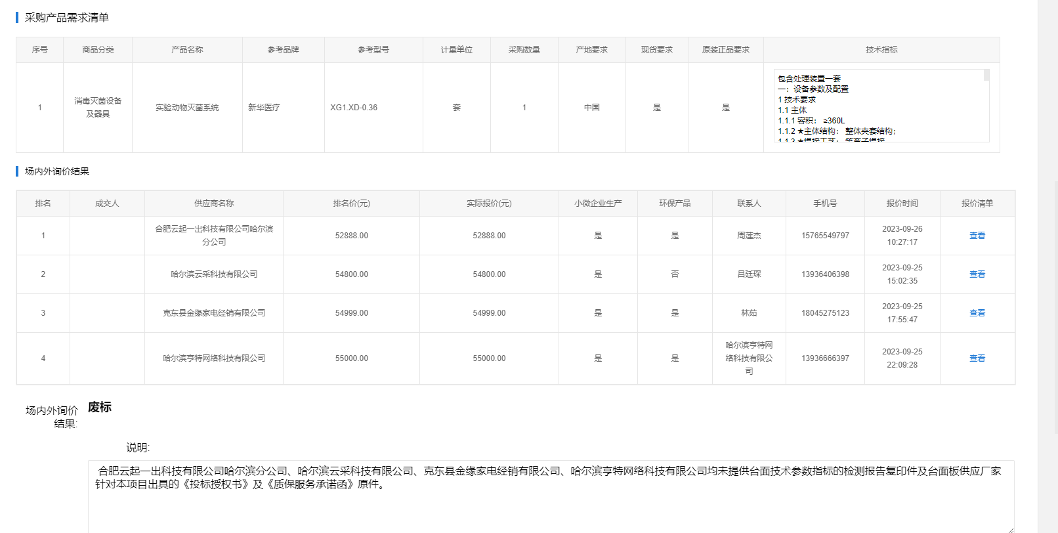
Task: Open 查看 link for 哈尔滨云采科技有限公司
Action: click(977, 274)
